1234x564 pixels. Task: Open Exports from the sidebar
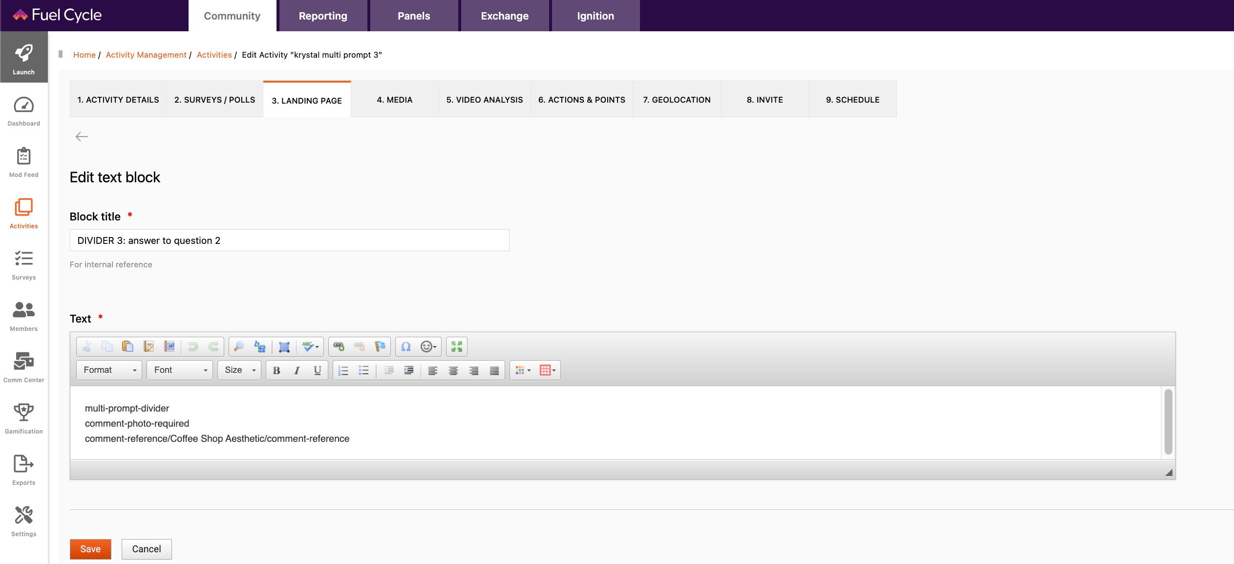pyautogui.click(x=23, y=471)
